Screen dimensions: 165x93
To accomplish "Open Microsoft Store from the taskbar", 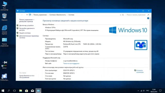I will tap(26, 91).
